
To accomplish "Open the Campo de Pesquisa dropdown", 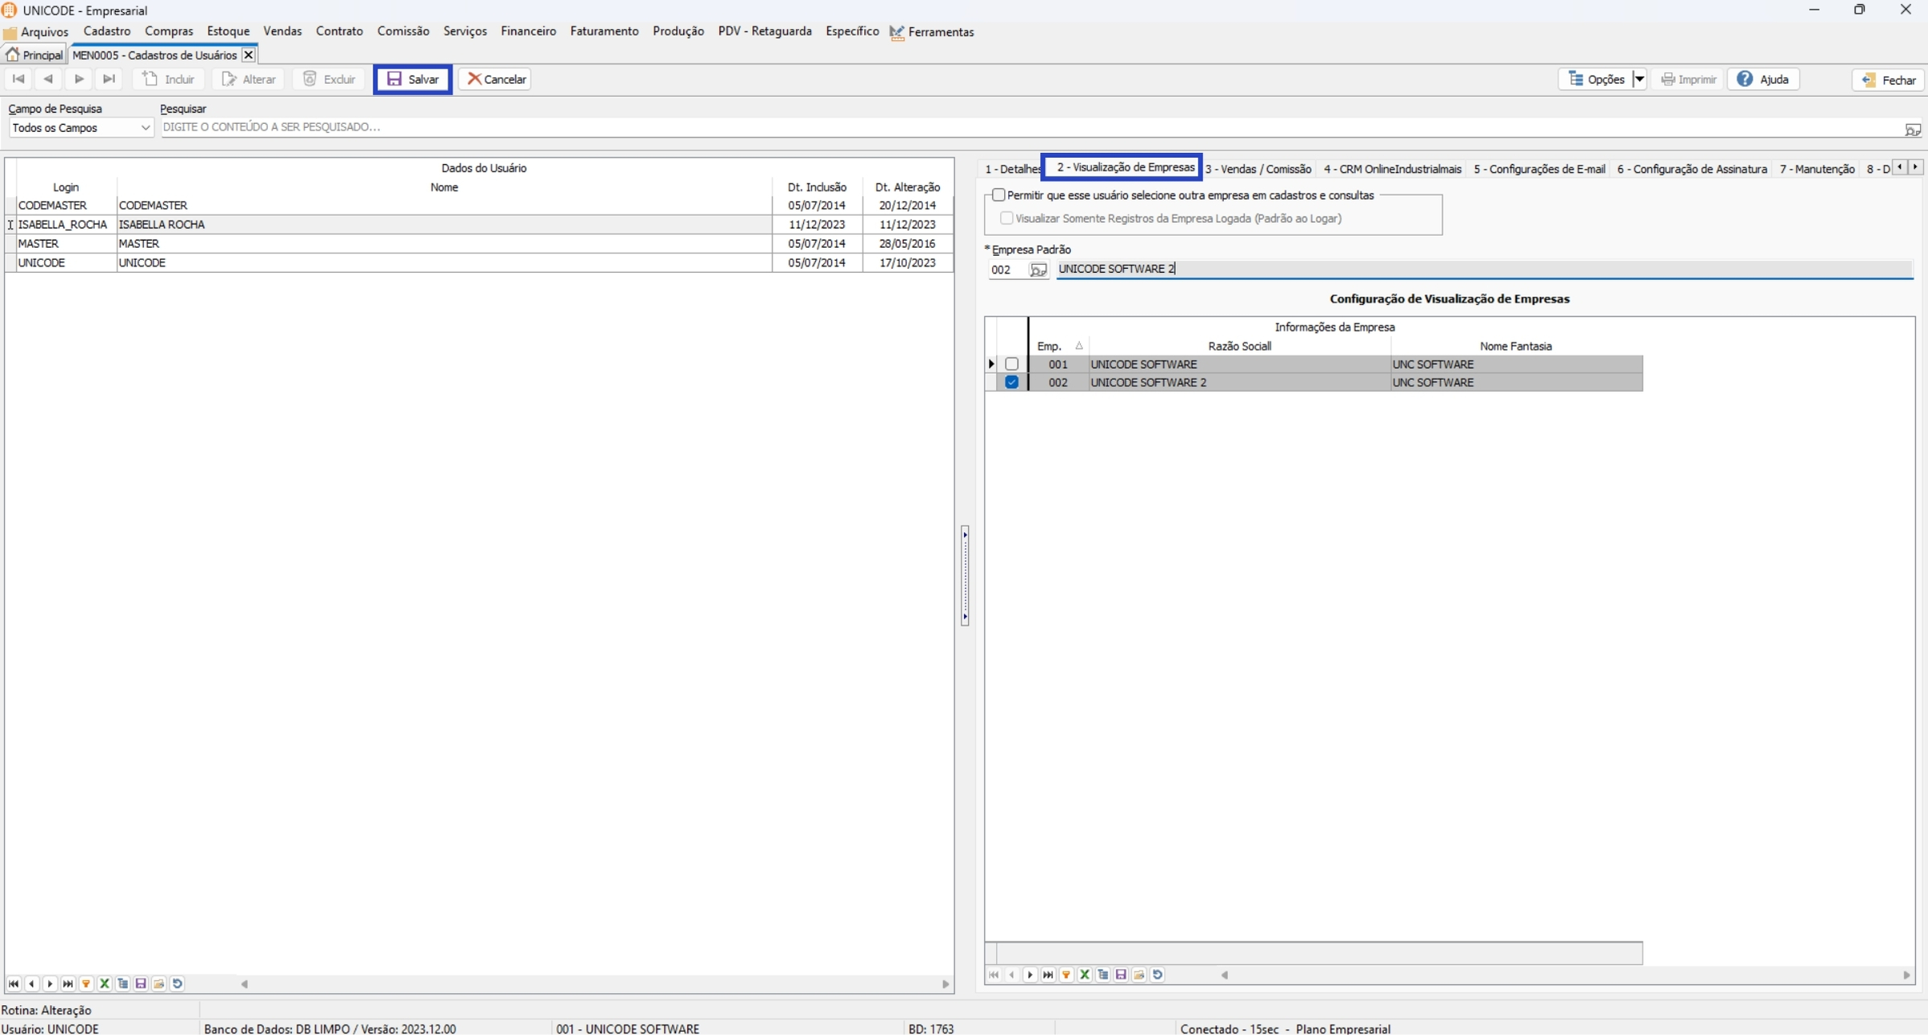I will click(x=145, y=128).
